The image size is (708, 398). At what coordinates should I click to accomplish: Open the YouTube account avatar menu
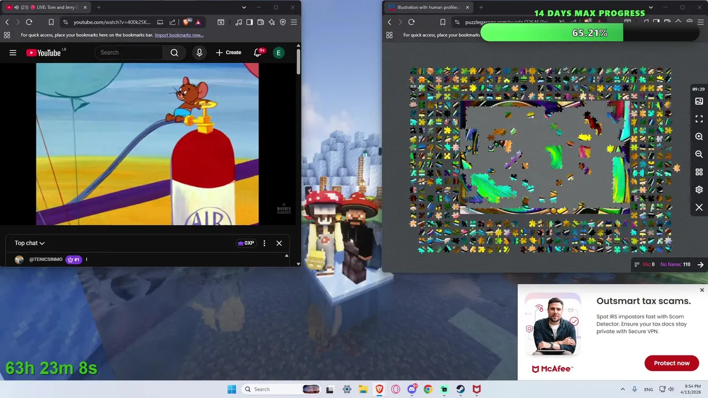(279, 53)
